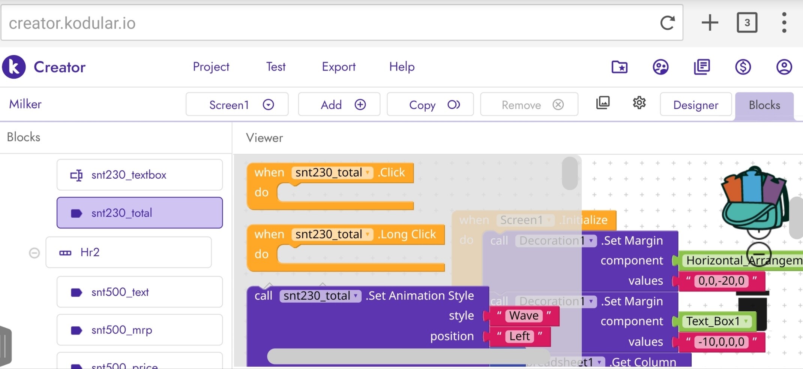Click the "Left" position text value

[519, 336]
